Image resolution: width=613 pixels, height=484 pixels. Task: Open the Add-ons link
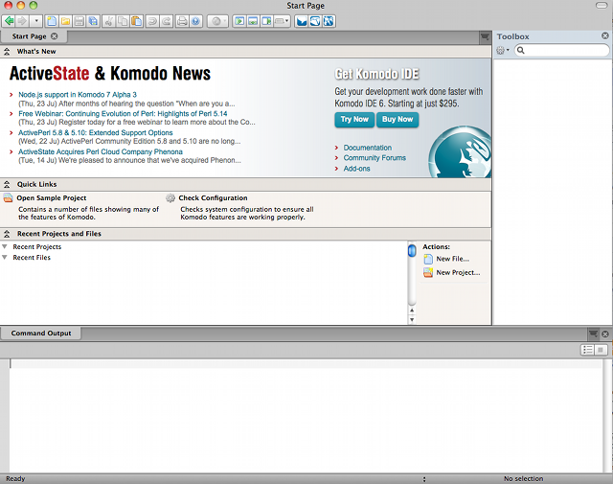(356, 169)
